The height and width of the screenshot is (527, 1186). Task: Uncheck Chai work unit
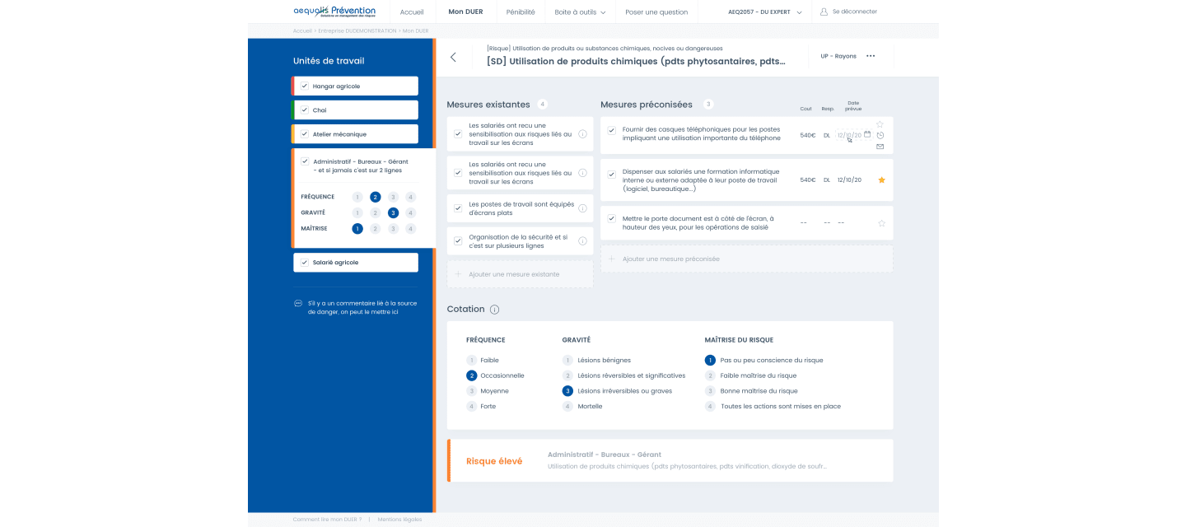(305, 110)
